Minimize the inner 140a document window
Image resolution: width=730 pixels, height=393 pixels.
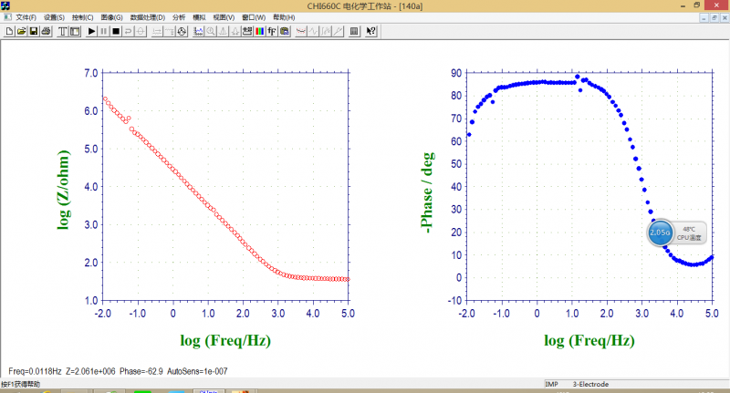(x=704, y=17)
